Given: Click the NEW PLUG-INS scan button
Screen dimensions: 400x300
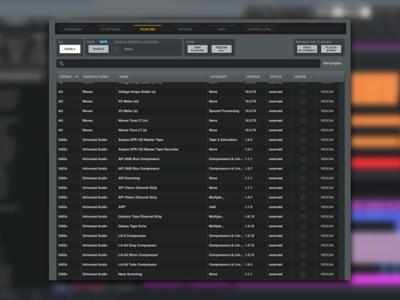Looking at the screenshot, I should tap(197, 49).
